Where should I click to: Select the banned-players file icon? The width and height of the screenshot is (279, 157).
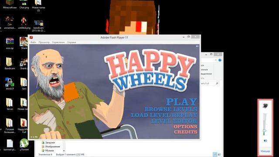10,145
